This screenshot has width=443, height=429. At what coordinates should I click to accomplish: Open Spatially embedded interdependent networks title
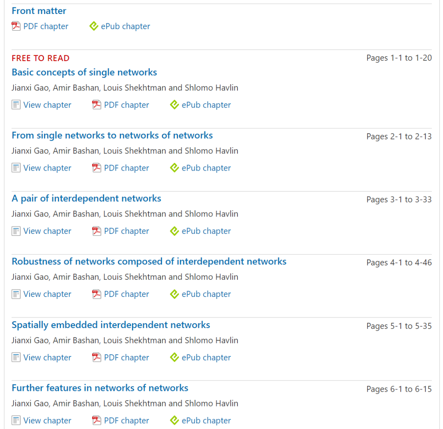(111, 325)
